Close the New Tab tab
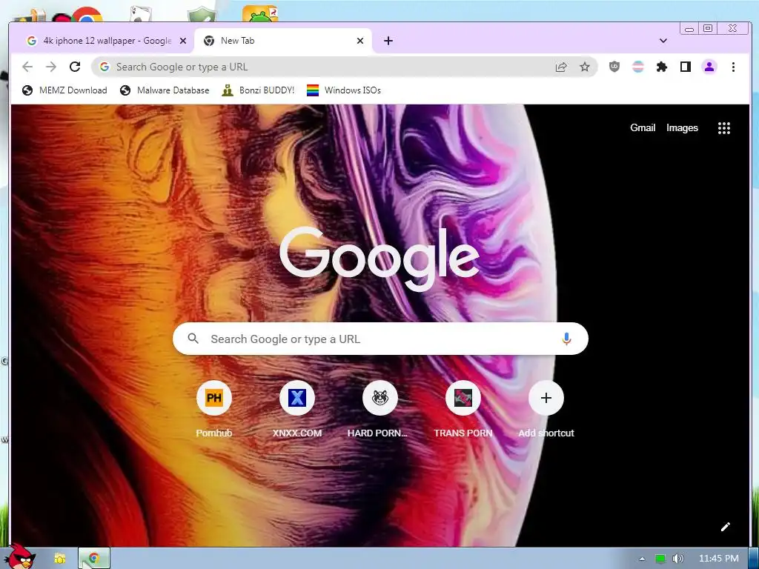 (360, 41)
